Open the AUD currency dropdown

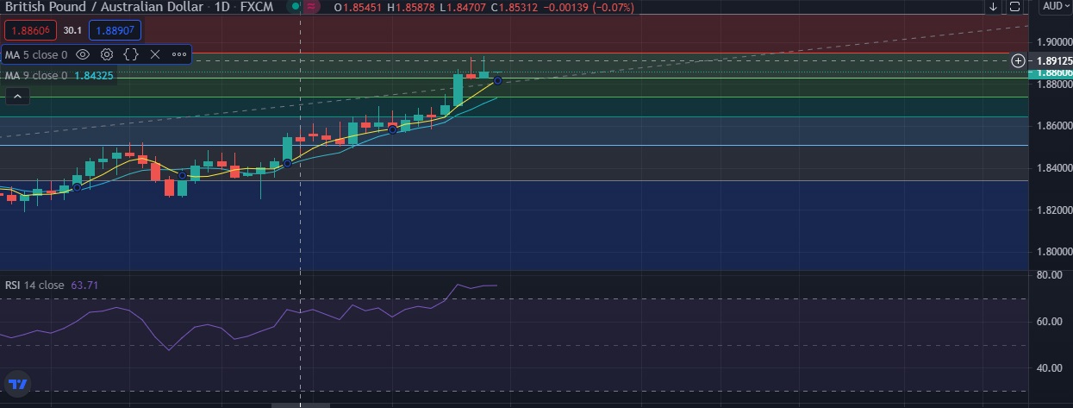pyautogui.click(x=1055, y=6)
